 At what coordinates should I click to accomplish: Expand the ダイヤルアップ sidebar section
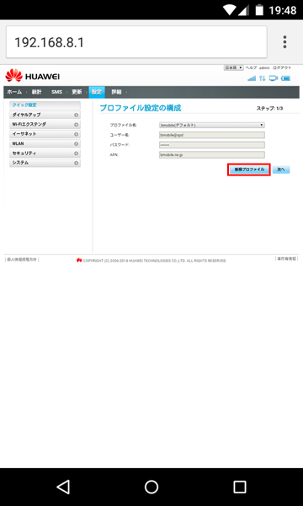(x=45, y=115)
